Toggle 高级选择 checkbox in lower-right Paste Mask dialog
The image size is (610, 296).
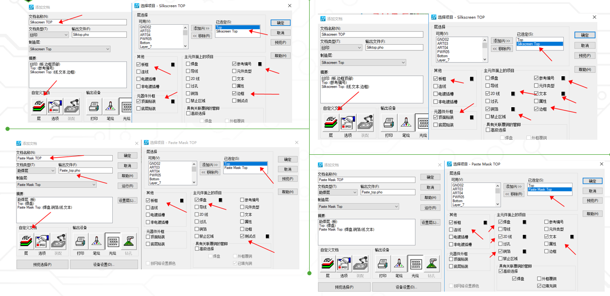[x=501, y=271]
